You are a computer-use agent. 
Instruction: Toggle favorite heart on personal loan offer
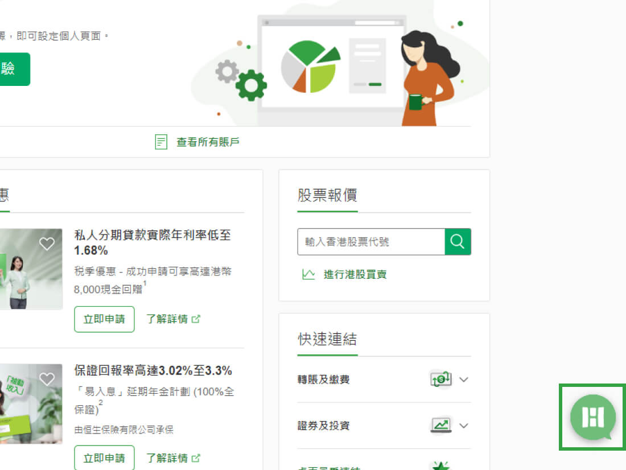pyautogui.click(x=47, y=244)
